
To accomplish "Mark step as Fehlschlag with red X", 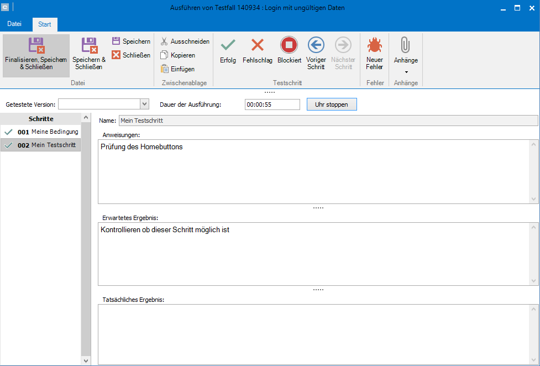I will (257, 45).
